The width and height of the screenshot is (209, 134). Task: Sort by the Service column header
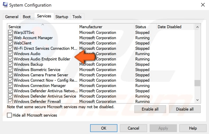tap(43, 27)
